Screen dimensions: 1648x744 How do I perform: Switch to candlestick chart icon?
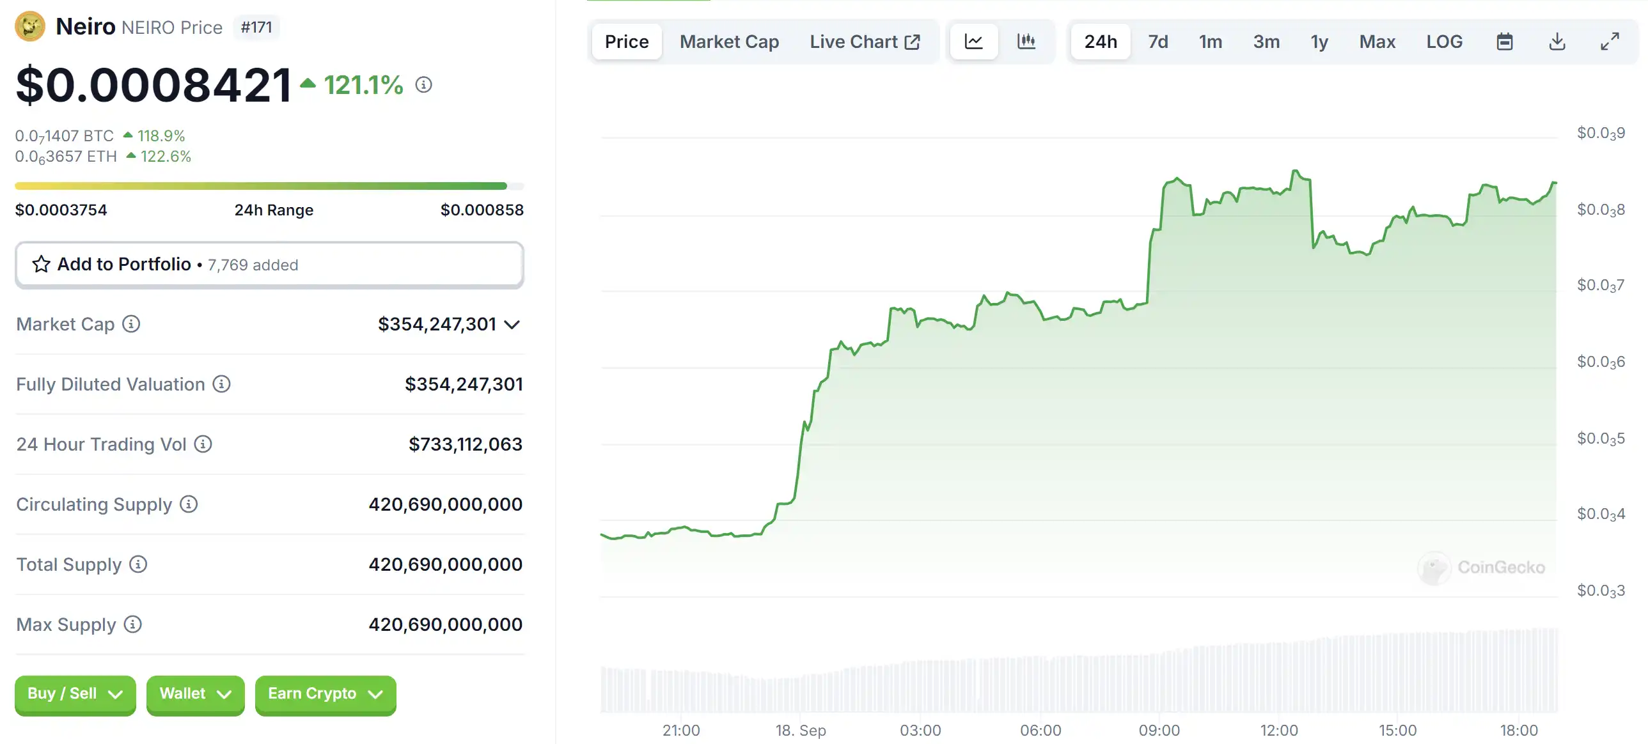pyautogui.click(x=1026, y=42)
